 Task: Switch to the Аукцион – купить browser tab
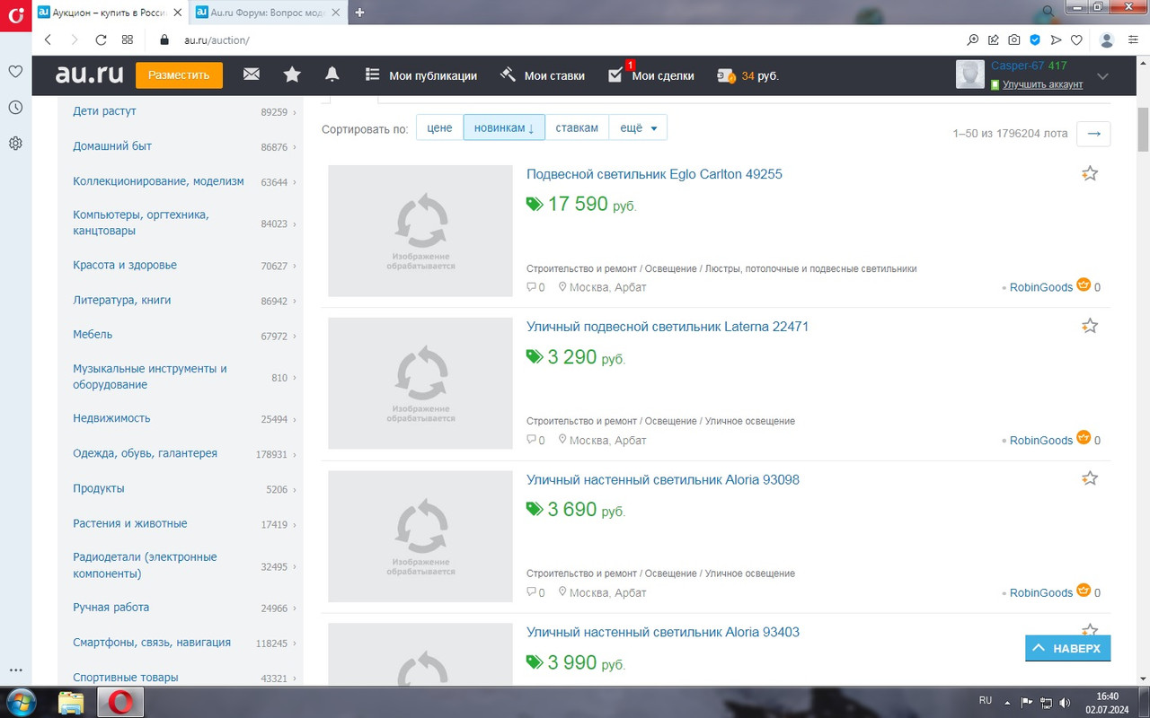tap(111, 13)
